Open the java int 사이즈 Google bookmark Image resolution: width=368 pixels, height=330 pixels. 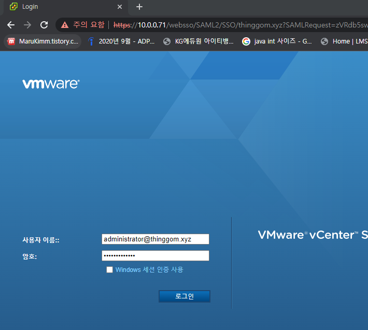277,41
